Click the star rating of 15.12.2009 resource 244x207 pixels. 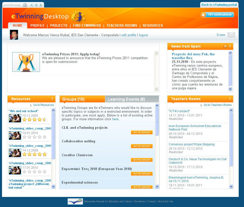[34, 119]
